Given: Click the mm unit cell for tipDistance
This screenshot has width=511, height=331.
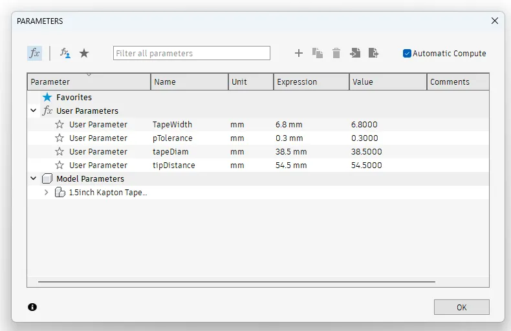Looking at the screenshot, I should [237, 165].
